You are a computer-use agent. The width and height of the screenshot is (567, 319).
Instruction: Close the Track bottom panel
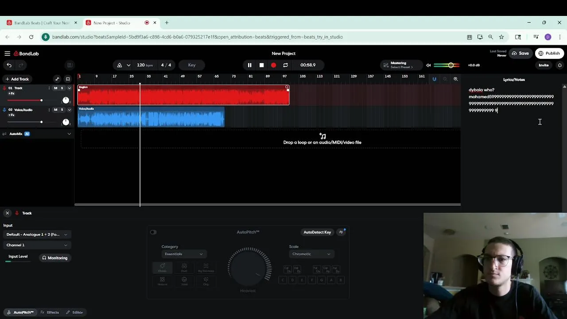coord(7,213)
